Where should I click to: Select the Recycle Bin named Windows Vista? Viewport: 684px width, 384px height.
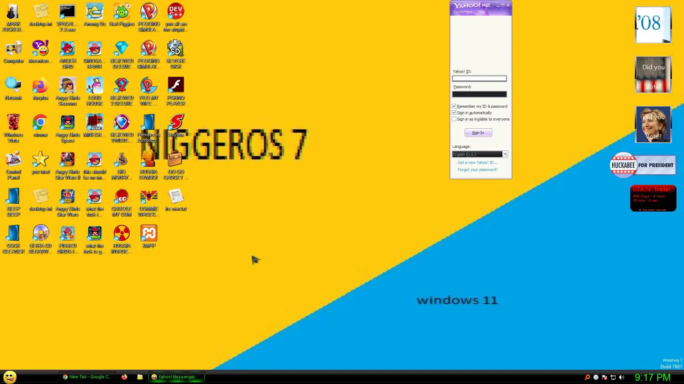[x=13, y=123]
